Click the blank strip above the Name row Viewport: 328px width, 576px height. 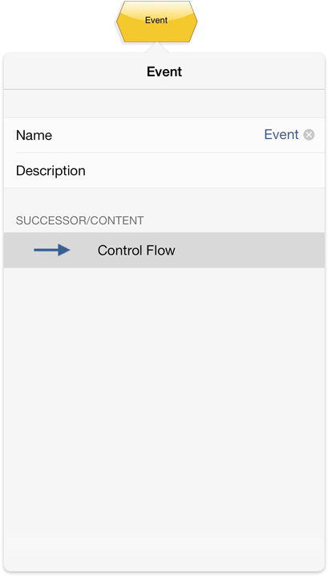[164, 104]
